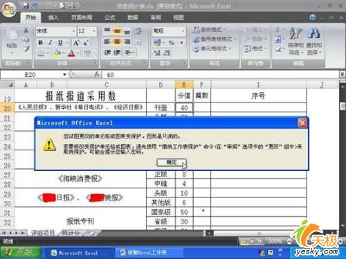346x259 pixels.
Task: Toggle Italic formatting
Action: [51, 43]
